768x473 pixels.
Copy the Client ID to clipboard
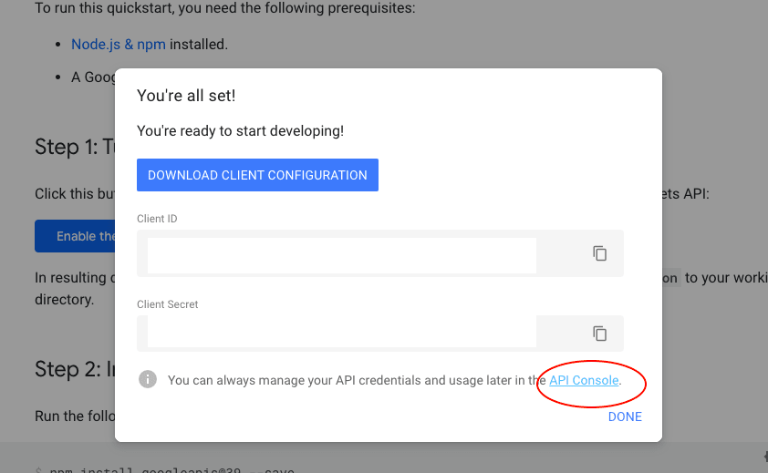pos(599,253)
